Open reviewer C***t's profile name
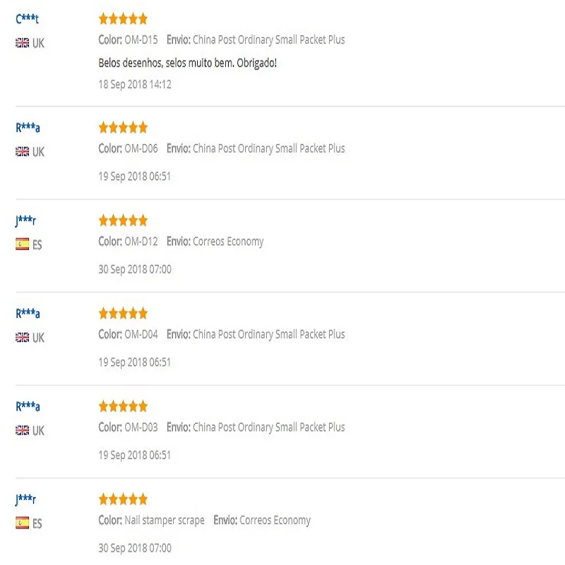The image size is (565, 565). (x=27, y=19)
